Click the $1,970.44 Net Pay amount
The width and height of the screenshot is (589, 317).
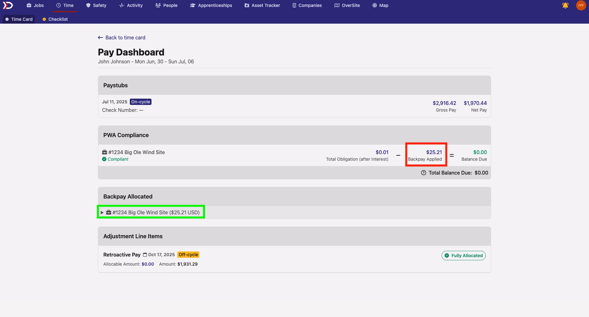pyautogui.click(x=475, y=103)
